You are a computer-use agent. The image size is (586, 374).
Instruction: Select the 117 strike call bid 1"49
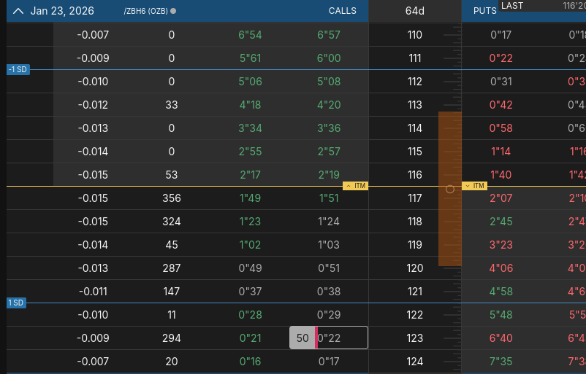tap(250, 198)
